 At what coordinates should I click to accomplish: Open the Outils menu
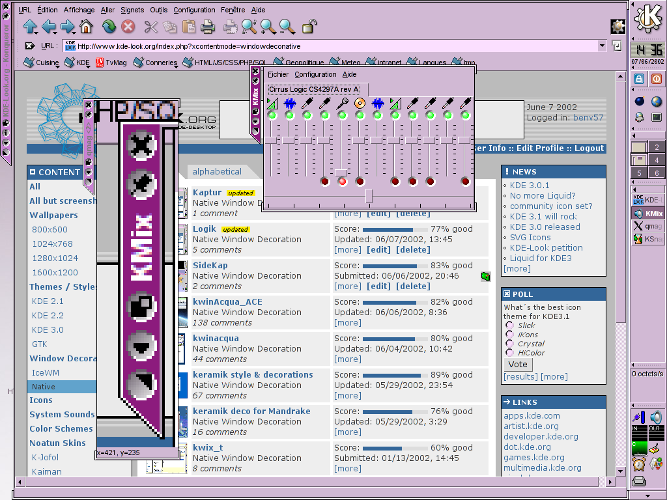pos(159,10)
